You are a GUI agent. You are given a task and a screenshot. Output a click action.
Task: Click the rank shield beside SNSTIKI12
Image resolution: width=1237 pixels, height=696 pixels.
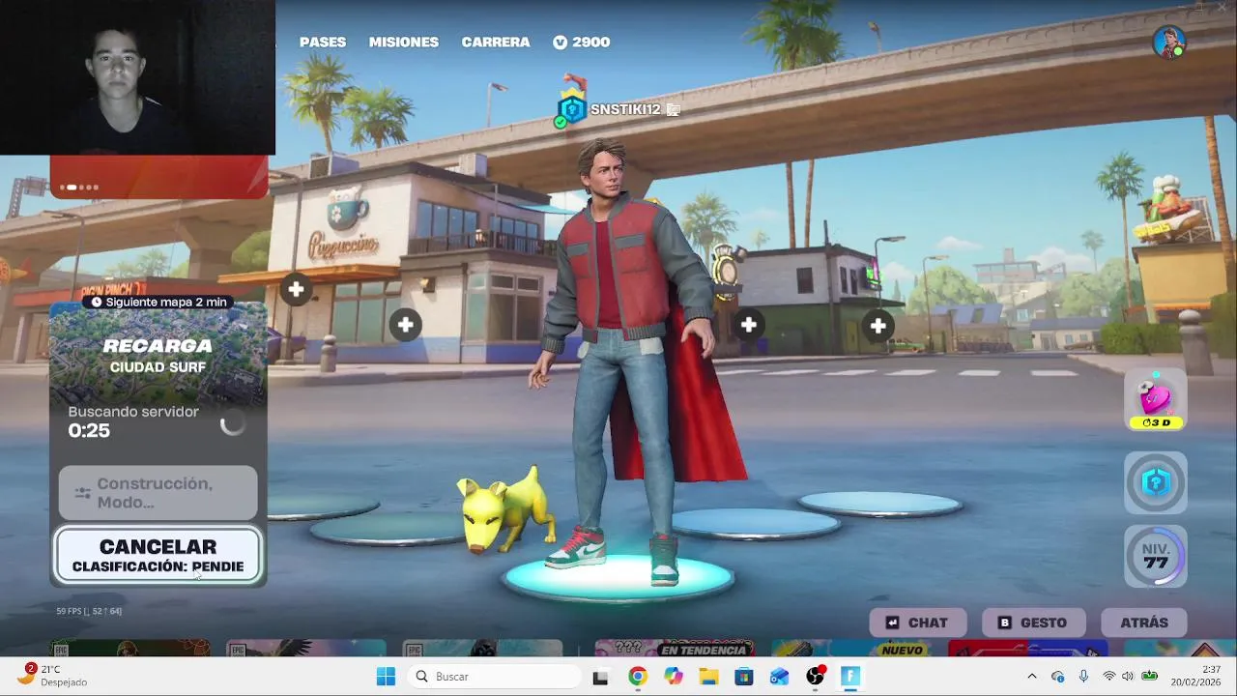[x=571, y=109]
